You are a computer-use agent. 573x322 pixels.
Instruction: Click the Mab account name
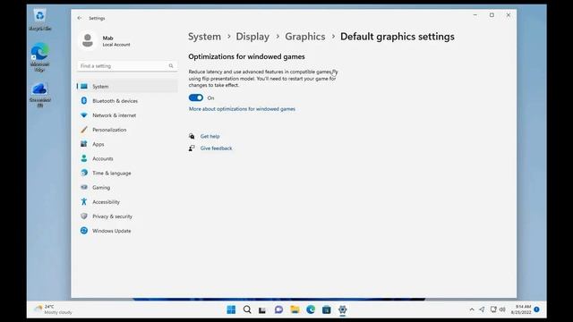[x=107, y=38]
